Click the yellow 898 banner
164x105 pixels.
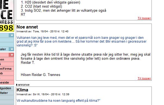7,28
